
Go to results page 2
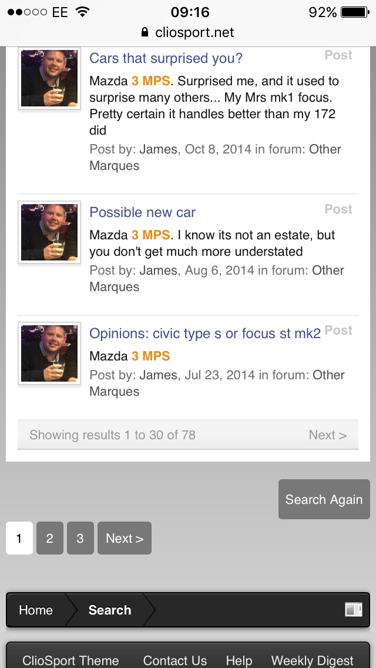coord(50,538)
